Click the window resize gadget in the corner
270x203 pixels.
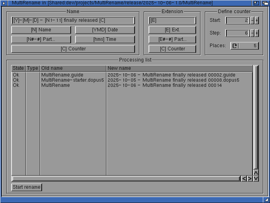click(266, 199)
